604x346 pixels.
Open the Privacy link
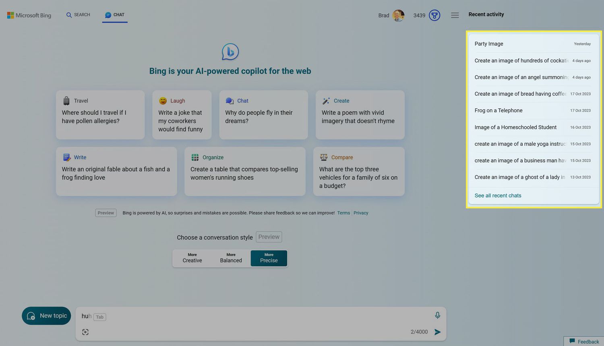tap(361, 213)
